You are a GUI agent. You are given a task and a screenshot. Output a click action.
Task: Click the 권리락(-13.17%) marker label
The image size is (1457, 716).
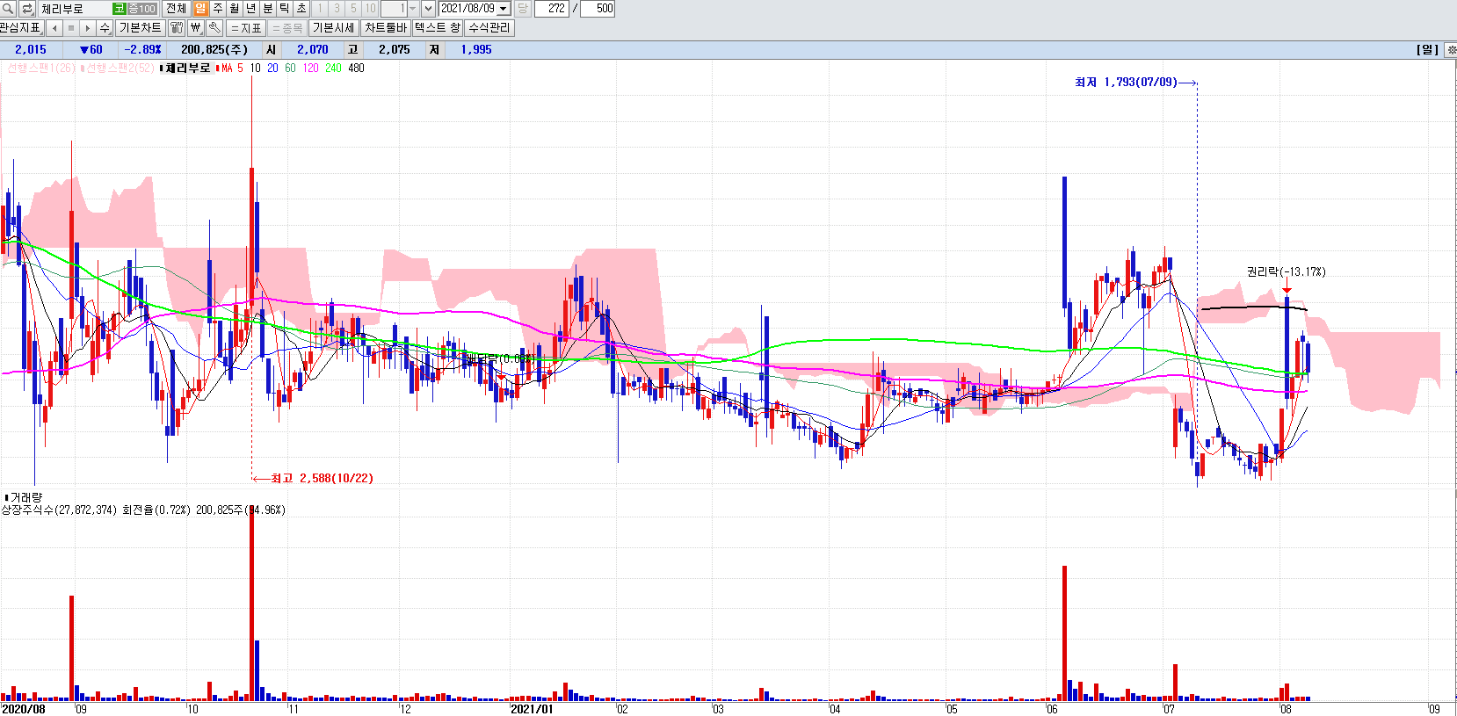[x=1287, y=271]
